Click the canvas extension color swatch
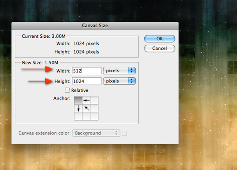237x170 pixels. (124, 133)
